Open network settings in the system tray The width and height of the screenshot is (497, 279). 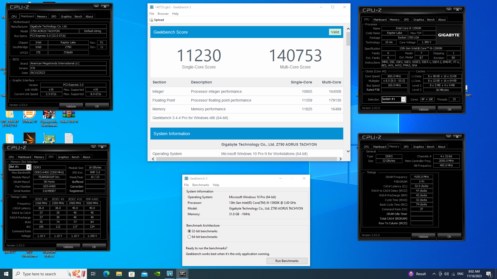tap(453, 274)
